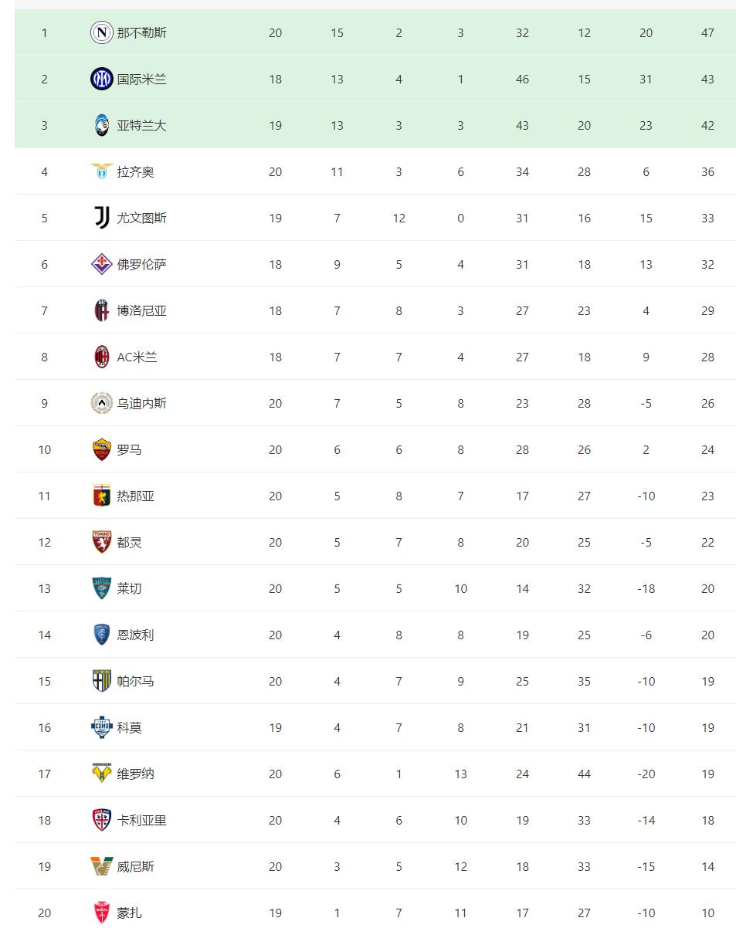Click the Lazio eagle crest icon
The width and height of the screenshot is (736, 928).
point(102,171)
